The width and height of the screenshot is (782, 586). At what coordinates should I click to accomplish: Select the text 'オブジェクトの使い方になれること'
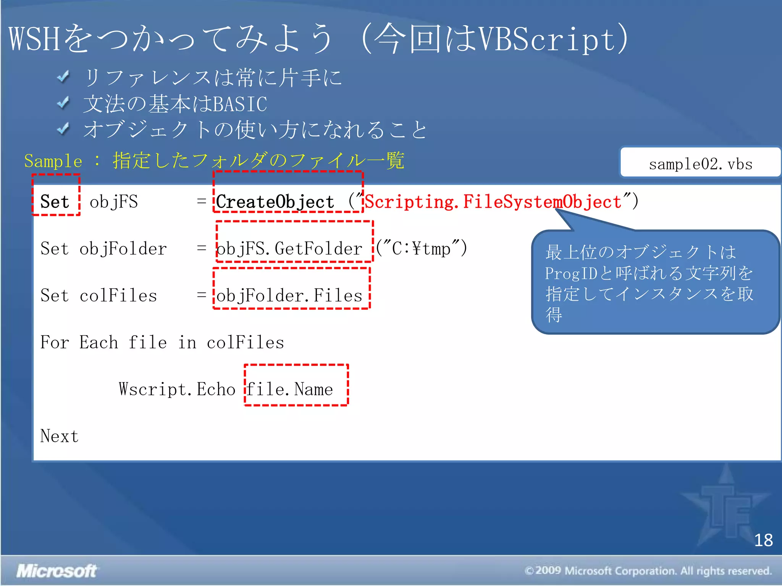[255, 129]
